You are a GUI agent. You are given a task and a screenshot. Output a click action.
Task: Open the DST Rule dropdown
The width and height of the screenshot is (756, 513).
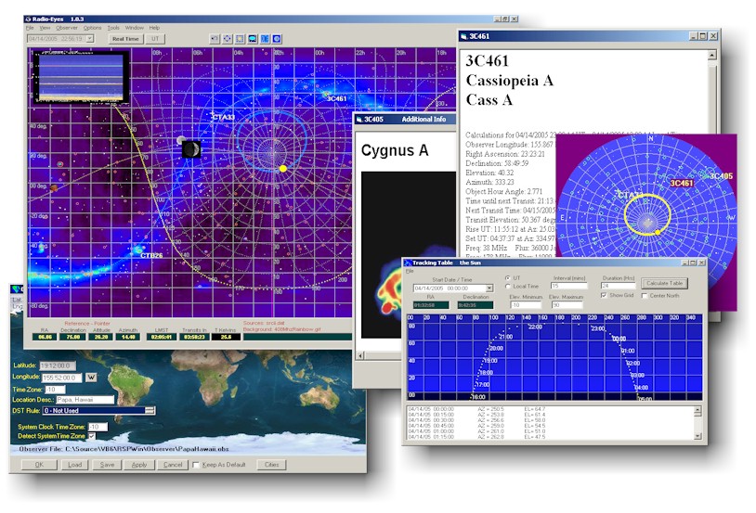tap(150, 410)
